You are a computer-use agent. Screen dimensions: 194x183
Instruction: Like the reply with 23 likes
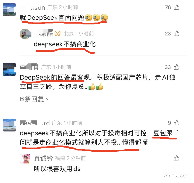coord(176,33)
